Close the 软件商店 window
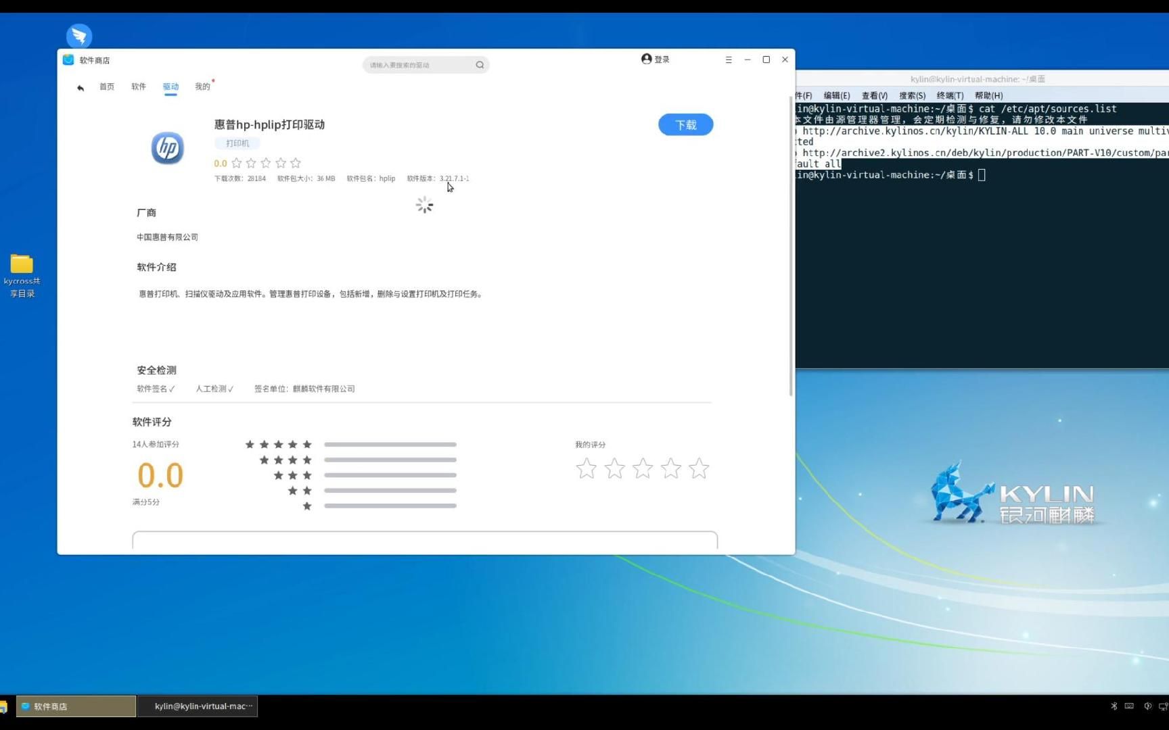Screen dimensions: 1169x730 [785, 59]
